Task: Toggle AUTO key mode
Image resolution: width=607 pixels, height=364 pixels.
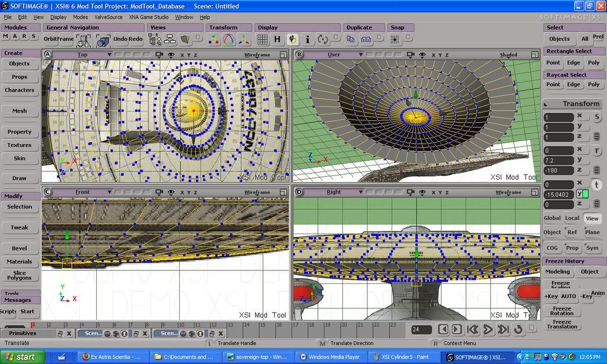Action: (568, 296)
